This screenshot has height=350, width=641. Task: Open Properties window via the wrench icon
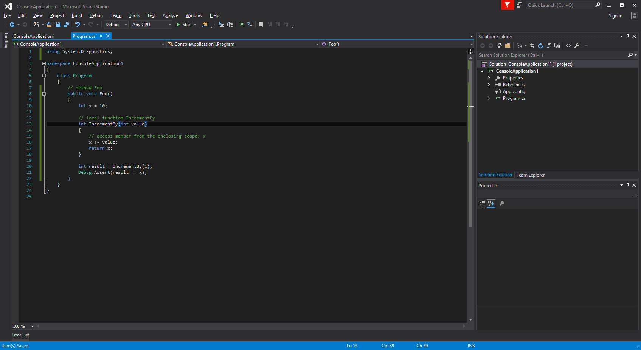point(577,46)
